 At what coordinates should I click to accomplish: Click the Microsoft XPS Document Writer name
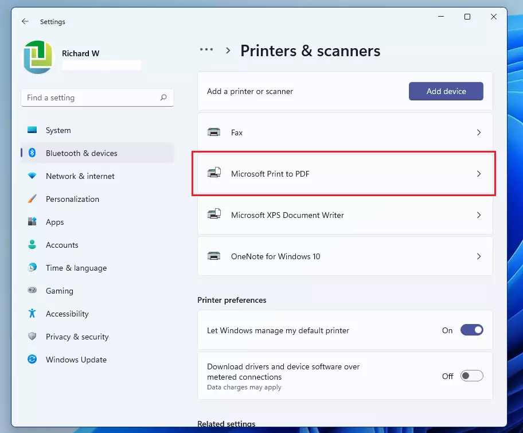287,215
